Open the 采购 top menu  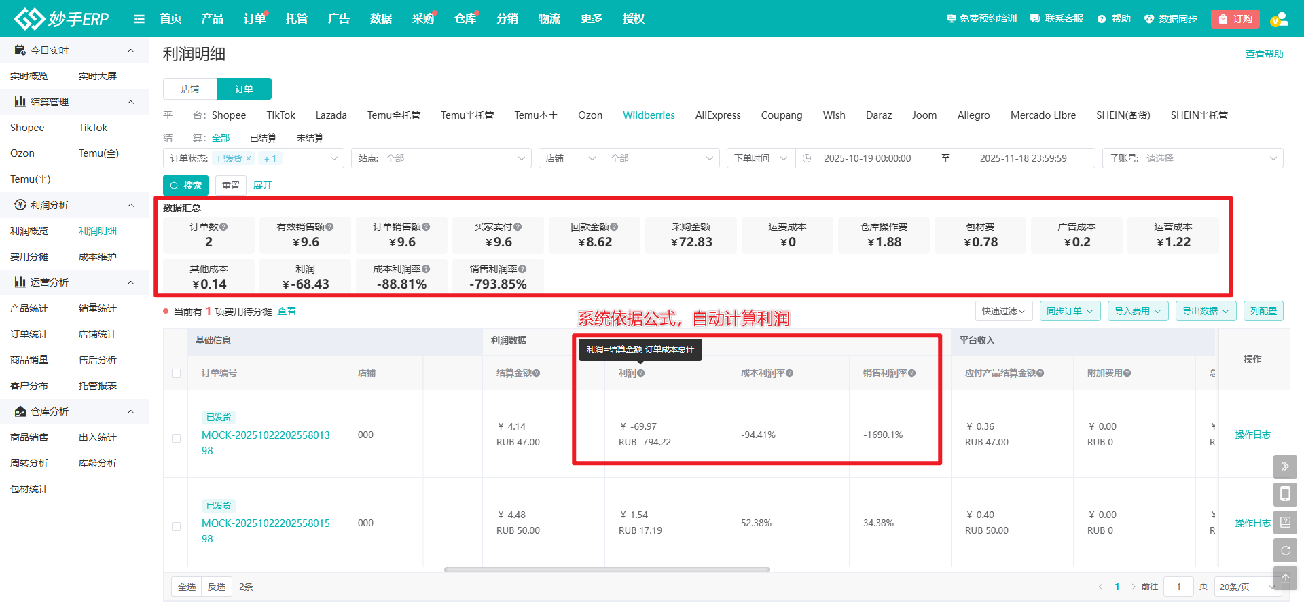tap(422, 19)
